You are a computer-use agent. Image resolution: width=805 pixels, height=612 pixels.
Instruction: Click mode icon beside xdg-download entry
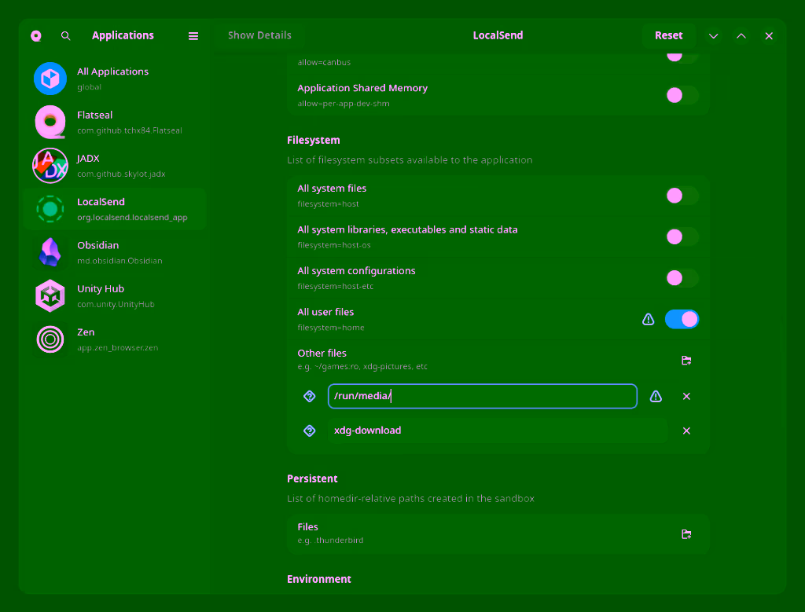(x=310, y=431)
